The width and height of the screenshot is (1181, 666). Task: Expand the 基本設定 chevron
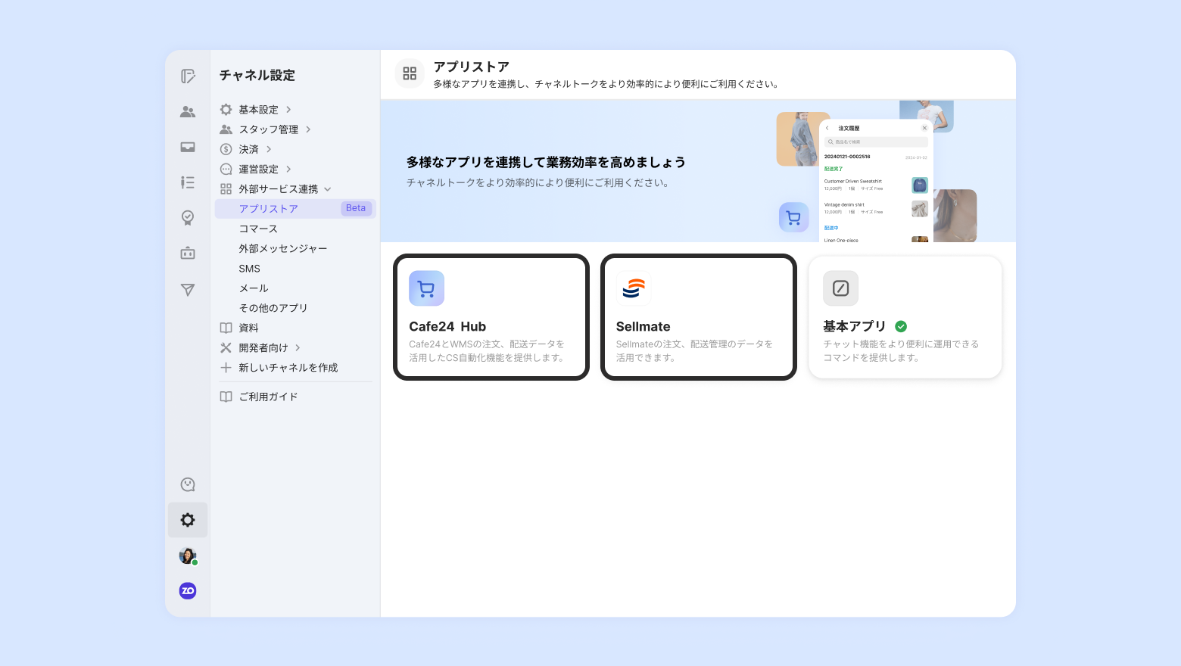288,110
